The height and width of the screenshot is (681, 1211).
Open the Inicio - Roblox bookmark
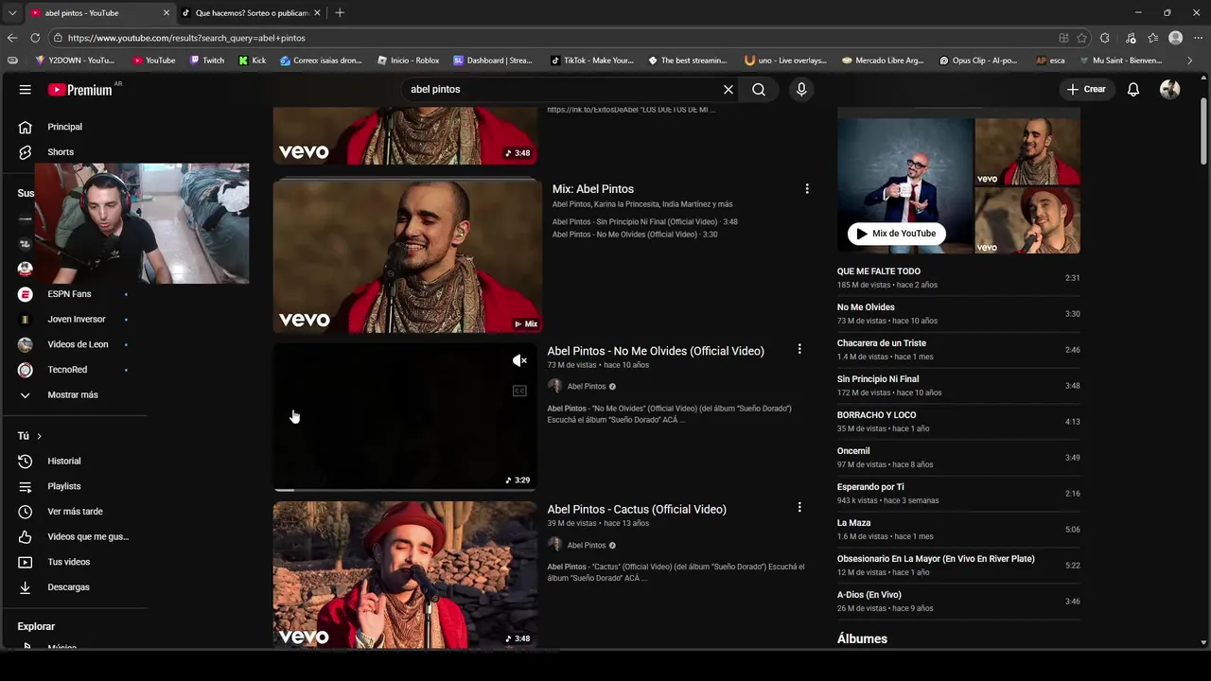coord(408,61)
